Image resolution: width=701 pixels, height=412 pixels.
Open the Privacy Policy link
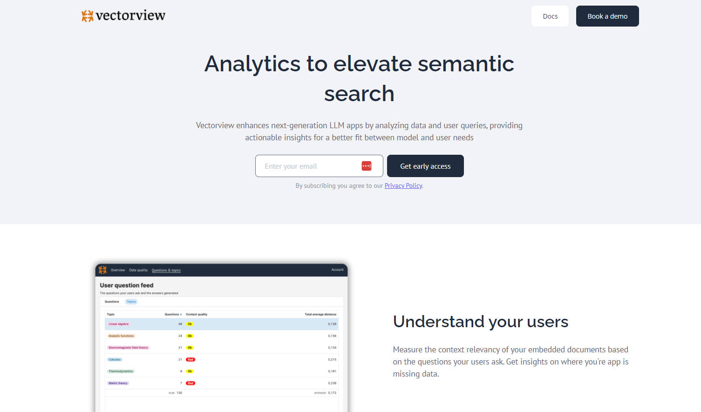pos(403,185)
